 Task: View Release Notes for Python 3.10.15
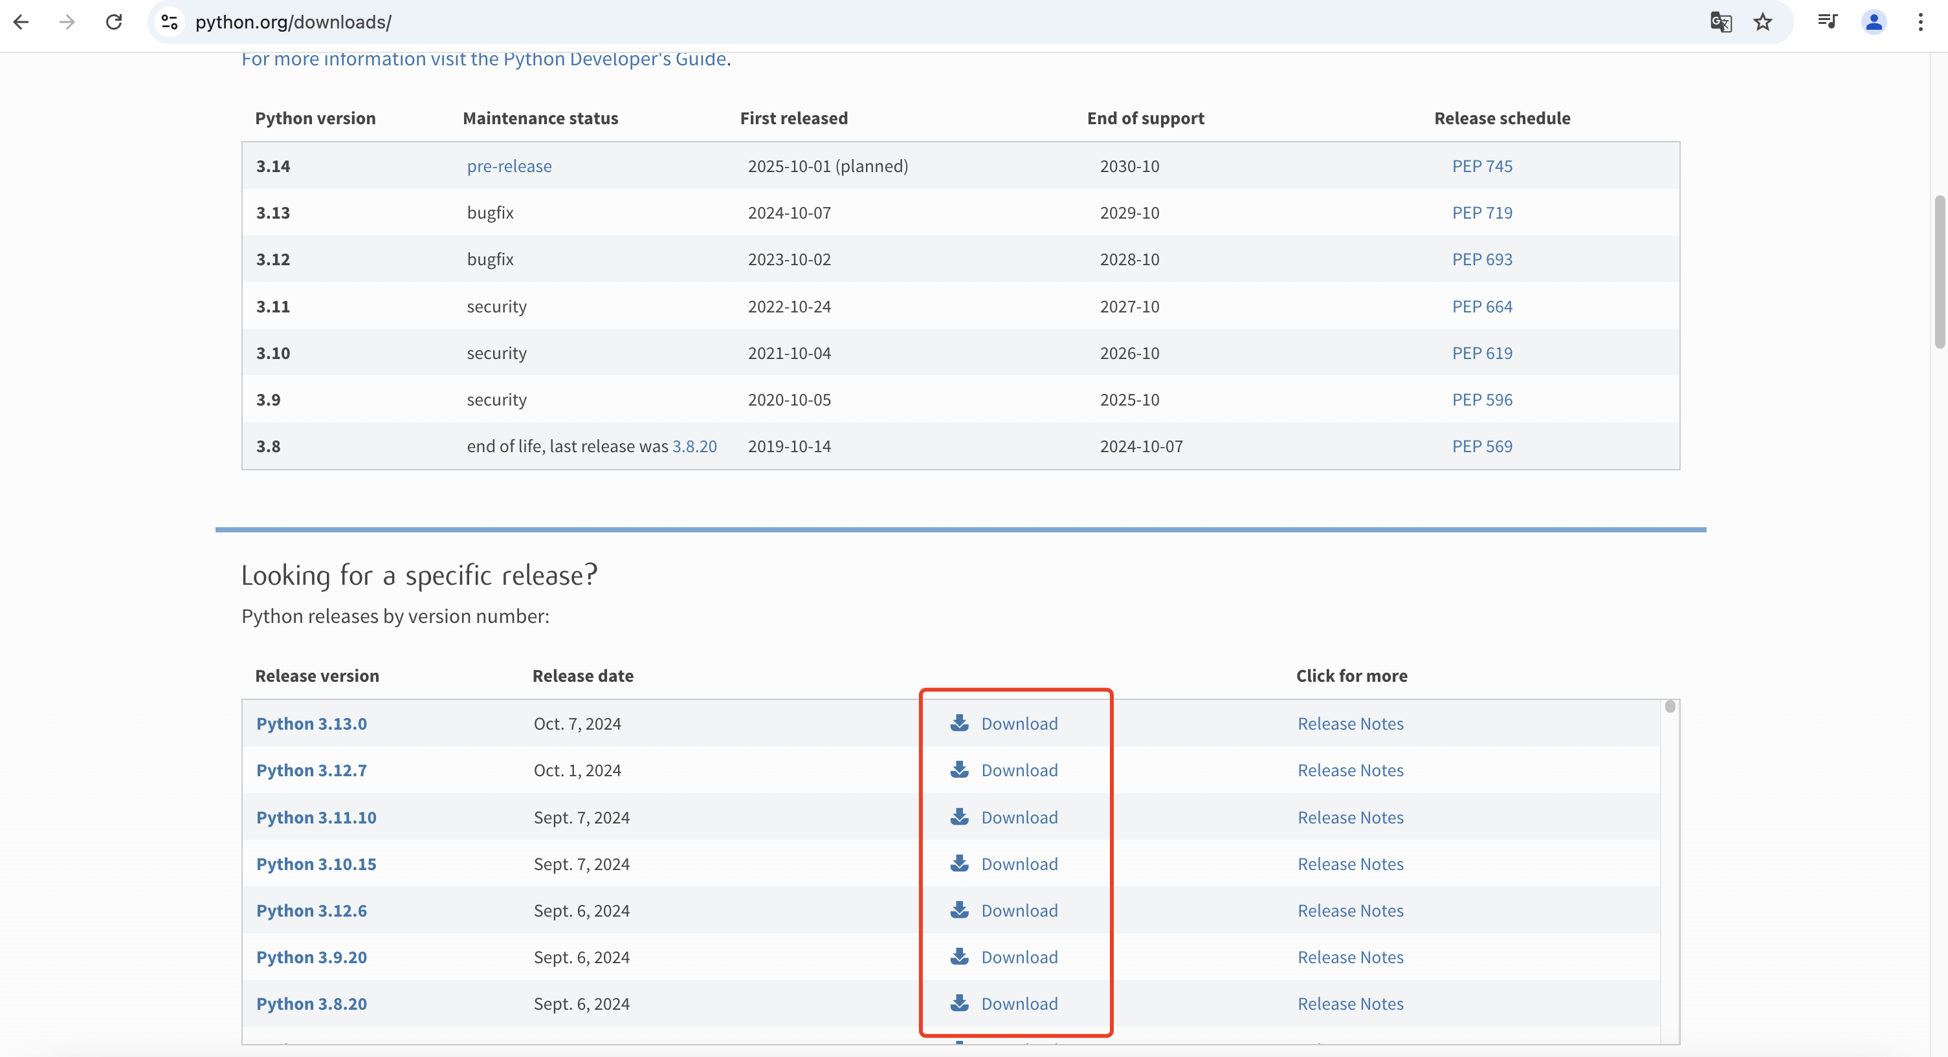[1351, 864]
